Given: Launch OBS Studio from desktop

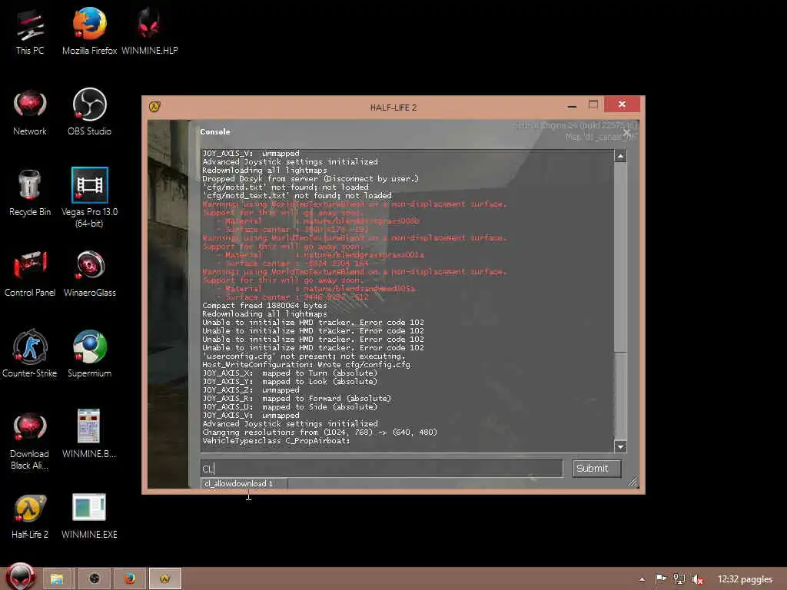Looking at the screenshot, I should [89, 112].
